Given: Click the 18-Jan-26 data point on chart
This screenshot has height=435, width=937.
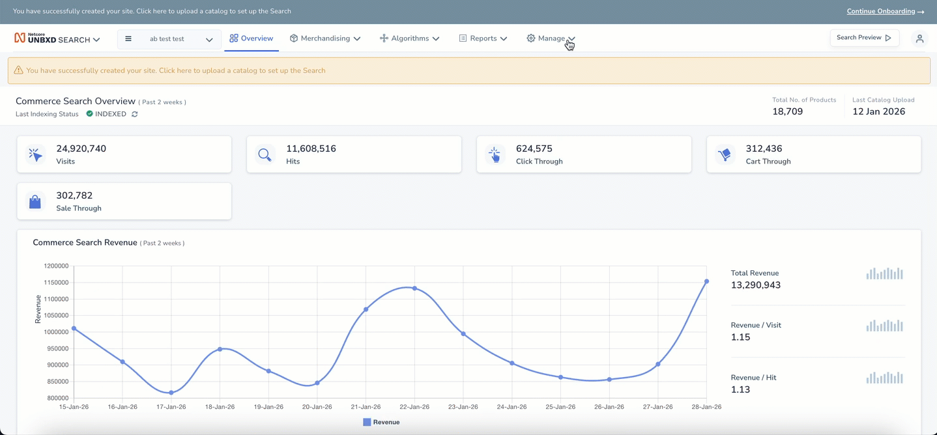Looking at the screenshot, I should (220, 349).
